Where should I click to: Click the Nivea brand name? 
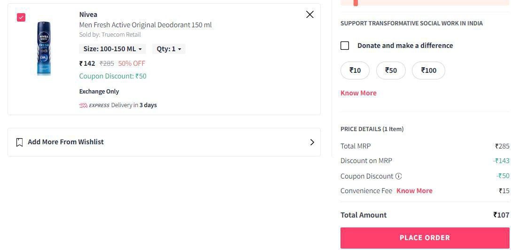(x=88, y=15)
